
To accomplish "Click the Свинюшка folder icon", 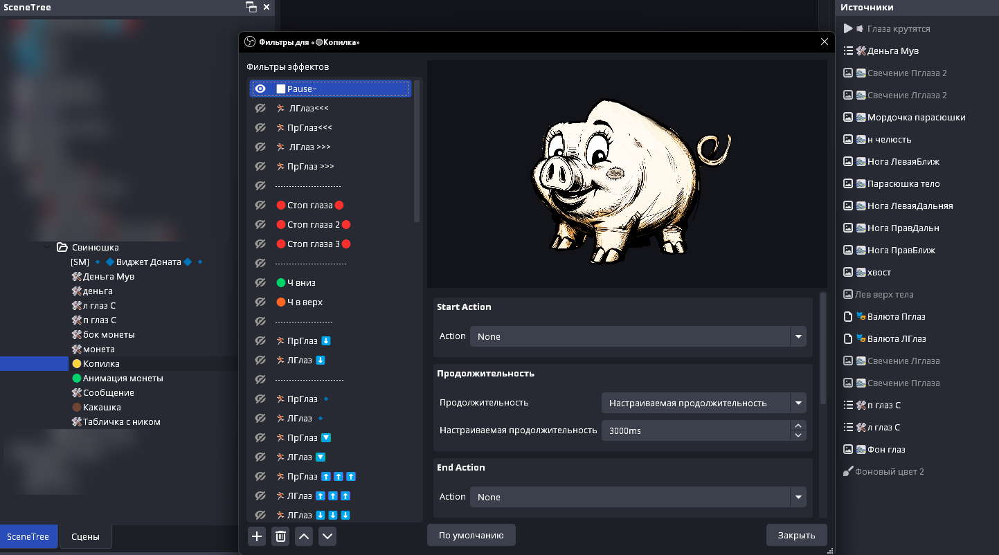I will tap(62, 247).
